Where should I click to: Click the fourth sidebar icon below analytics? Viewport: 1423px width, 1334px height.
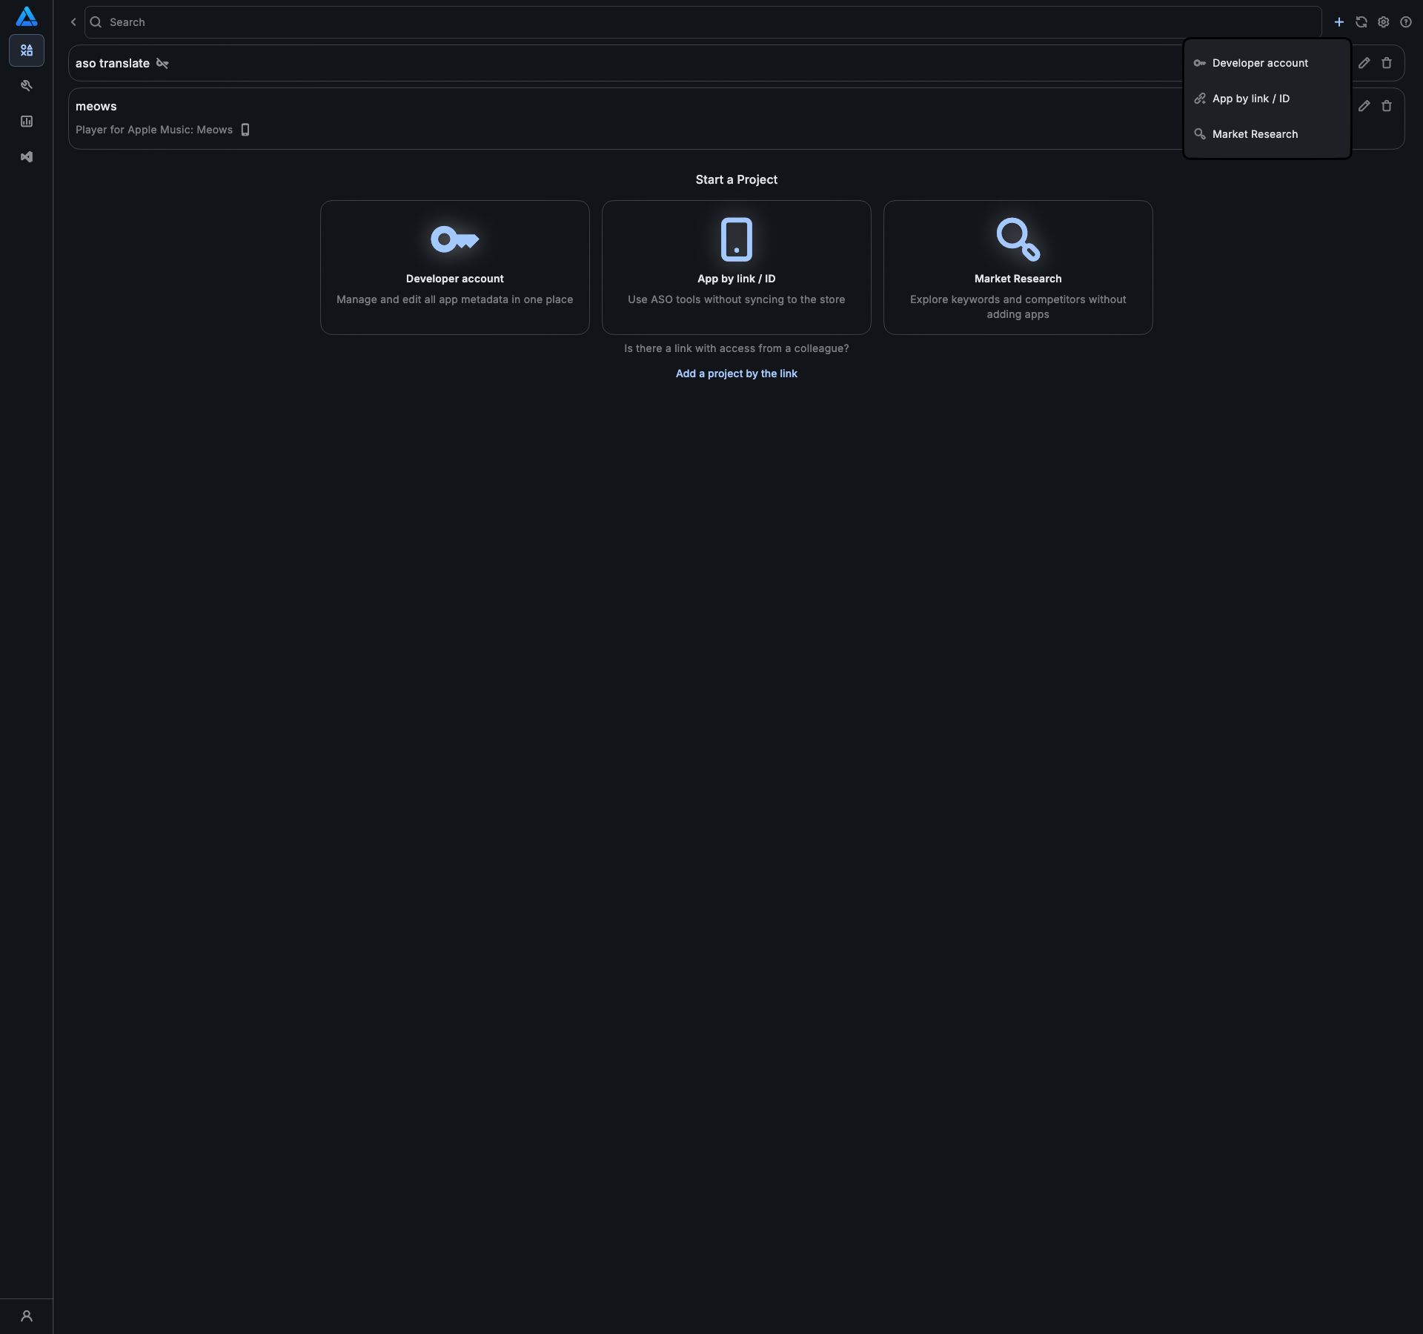click(x=27, y=157)
